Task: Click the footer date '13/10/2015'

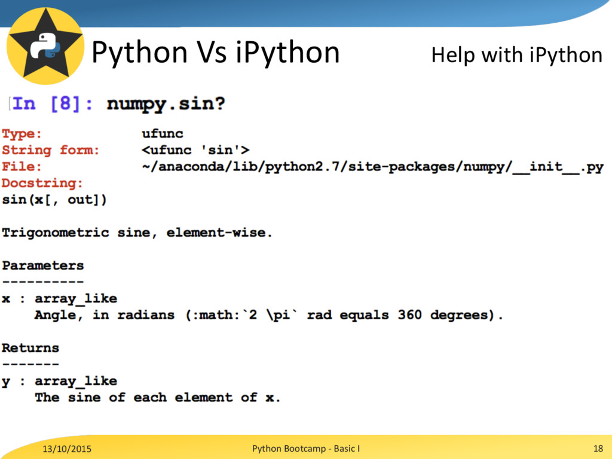Action: [x=67, y=449]
